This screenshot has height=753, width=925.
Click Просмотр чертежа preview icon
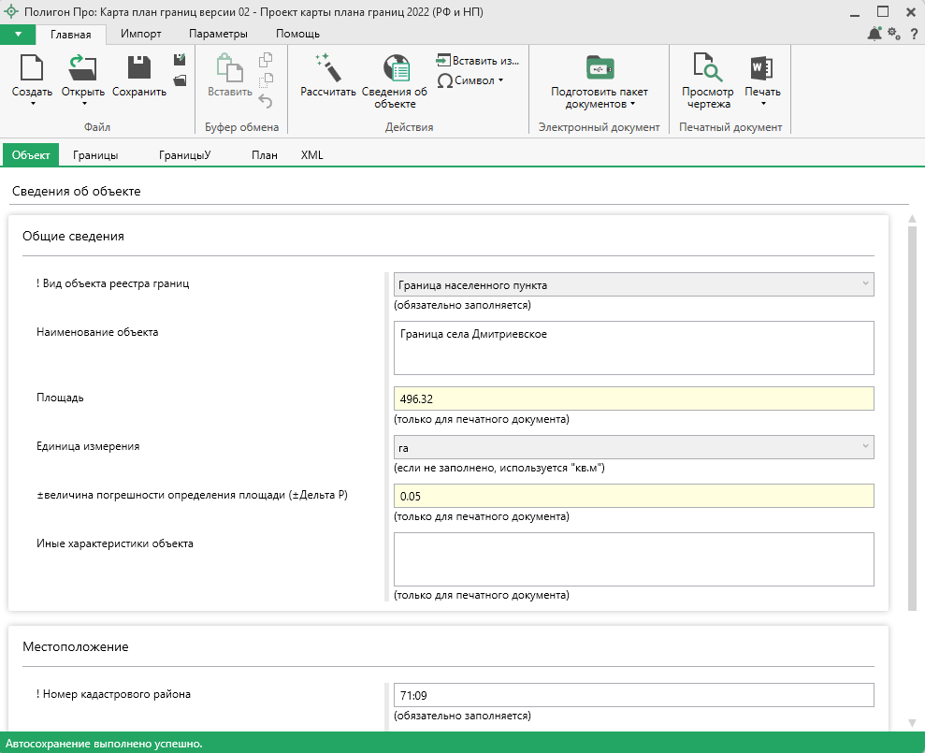click(706, 68)
